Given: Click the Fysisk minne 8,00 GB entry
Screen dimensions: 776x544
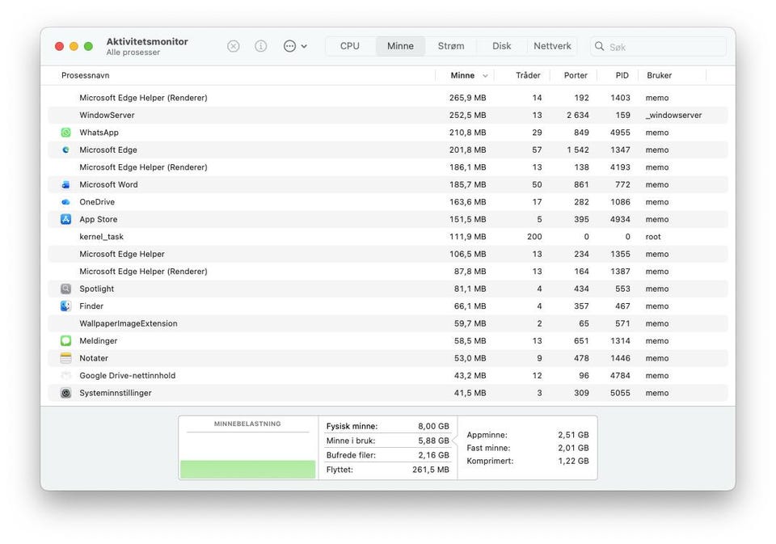Looking at the screenshot, I should [x=387, y=426].
